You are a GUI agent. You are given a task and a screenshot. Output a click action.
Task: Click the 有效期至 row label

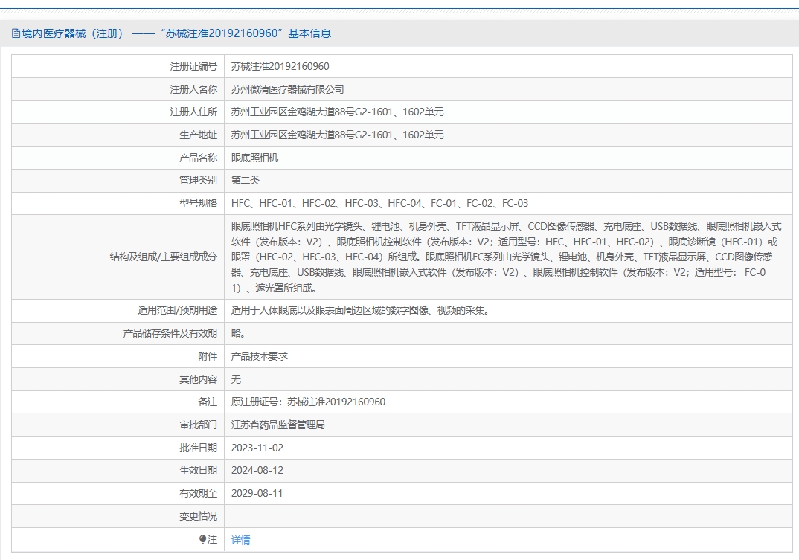pyautogui.click(x=198, y=493)
